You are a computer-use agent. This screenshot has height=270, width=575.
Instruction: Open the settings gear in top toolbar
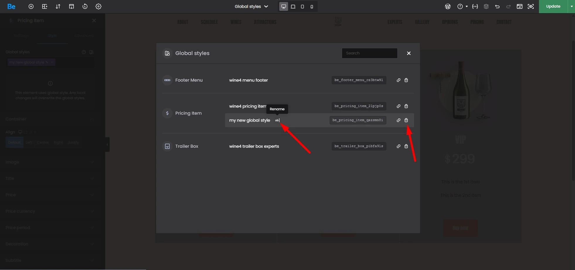coord(98,6)
